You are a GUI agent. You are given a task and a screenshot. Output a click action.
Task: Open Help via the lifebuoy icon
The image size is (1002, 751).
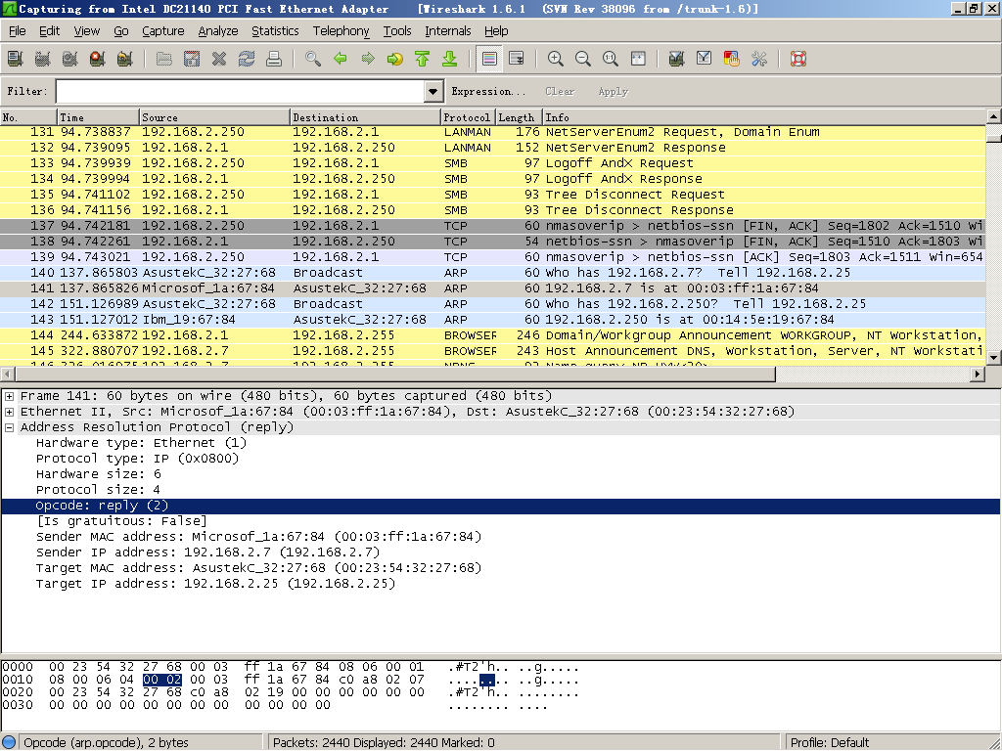(797, 59)
